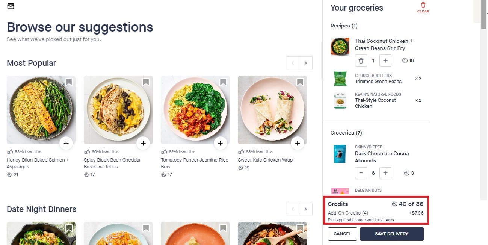Bookmark the Honey Dijon Baked Salmon recipe
This screenshot has width=488, height=245.
pos(69,82)
